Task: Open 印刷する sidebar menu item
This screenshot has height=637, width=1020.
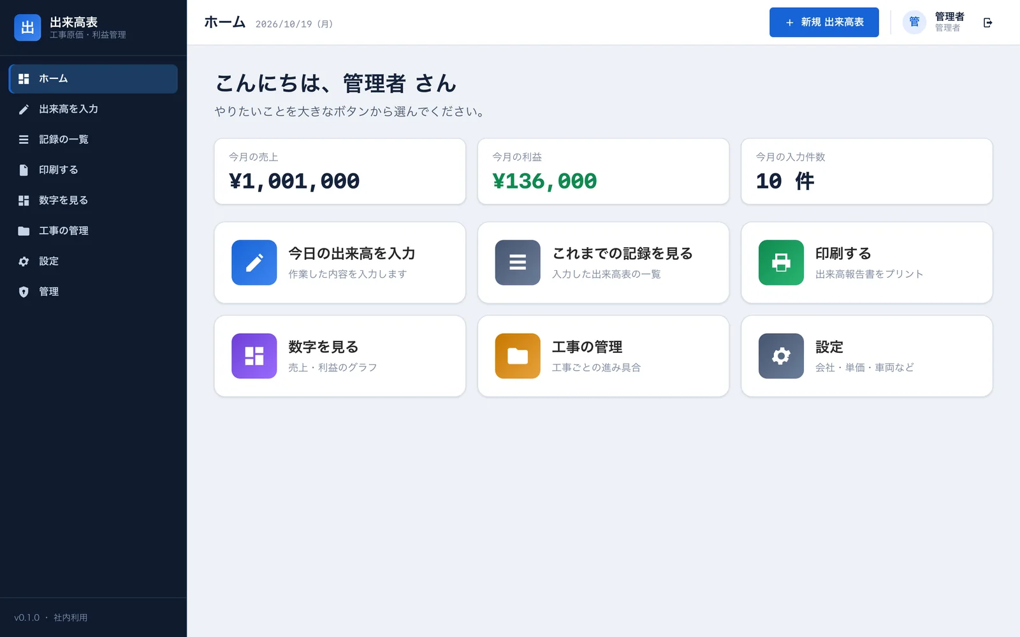Action: (x=93, y=170)
